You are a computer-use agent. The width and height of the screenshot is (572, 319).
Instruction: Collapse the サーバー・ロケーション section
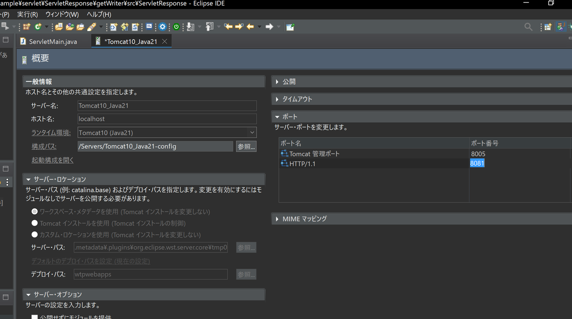pyautogui.click(x=29, y=179)
